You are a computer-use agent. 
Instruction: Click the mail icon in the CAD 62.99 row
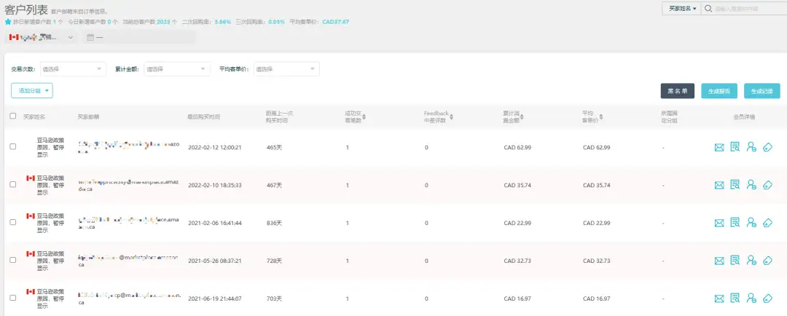[x=719, y=147]
